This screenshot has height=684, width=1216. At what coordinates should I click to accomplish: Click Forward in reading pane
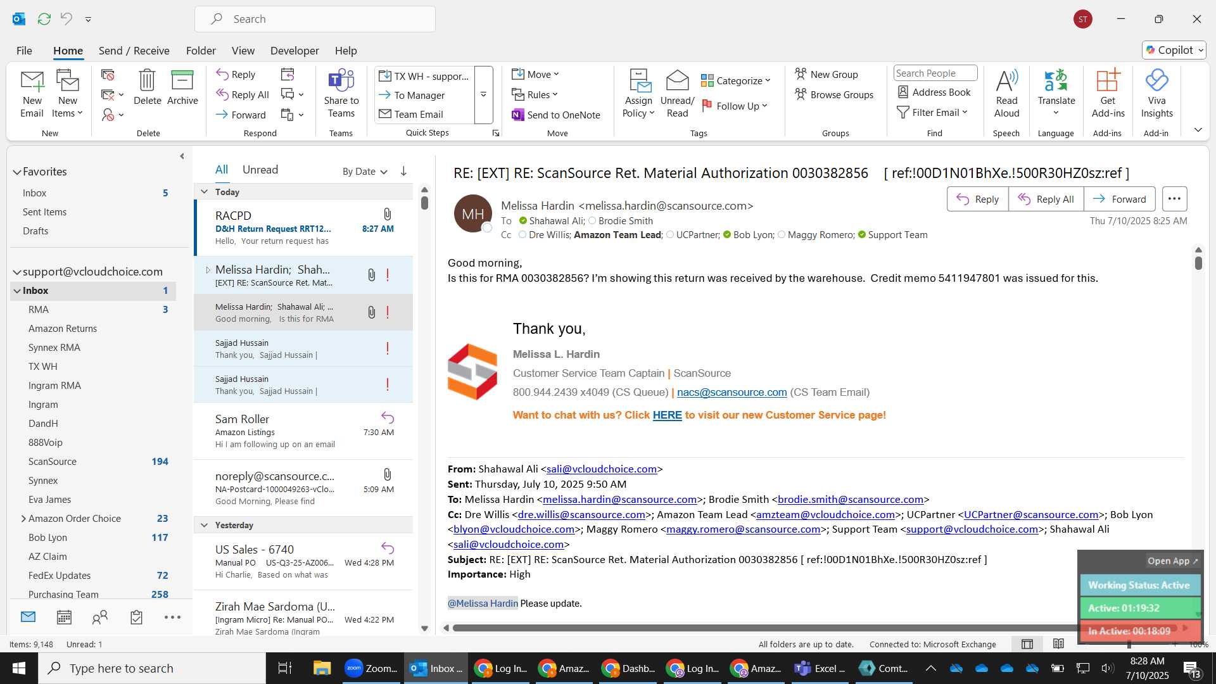point(1120,199)
